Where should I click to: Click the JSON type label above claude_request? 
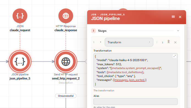[20, 26]
